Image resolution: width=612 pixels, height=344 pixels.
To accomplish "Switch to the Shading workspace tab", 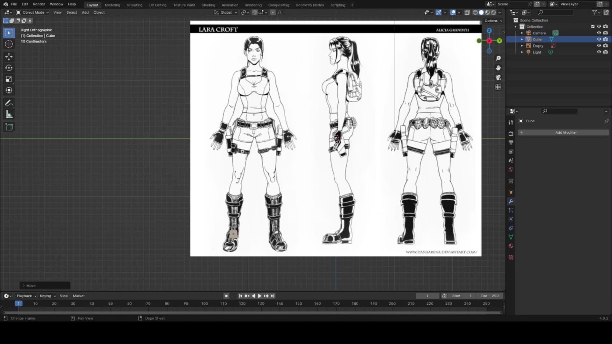I will tap(208, 5).
